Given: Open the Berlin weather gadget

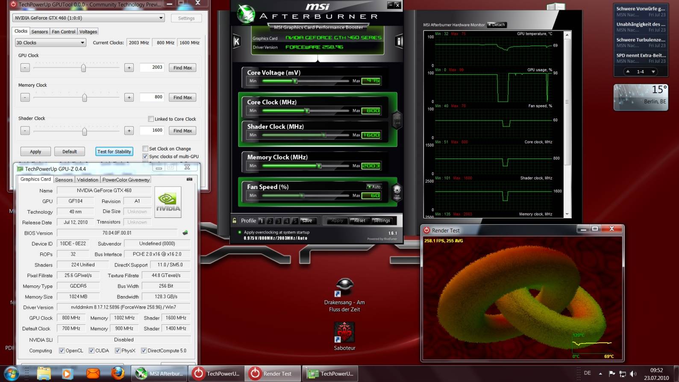Looking at the screenshot, I should click(641, 97).
